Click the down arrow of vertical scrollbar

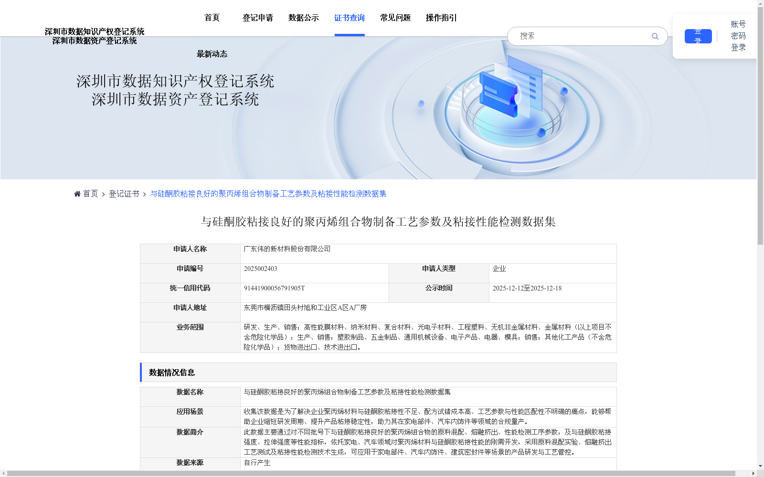coord(760,466)
